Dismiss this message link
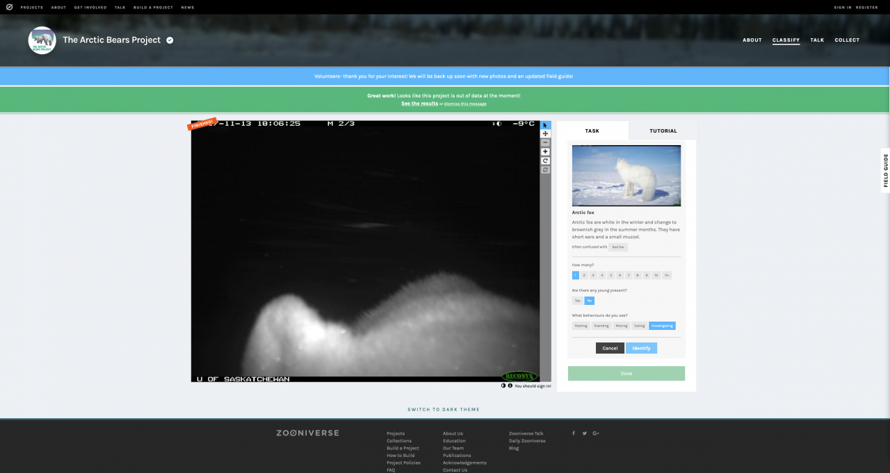The height and width of the screenshot is (473, 890). 465,103
